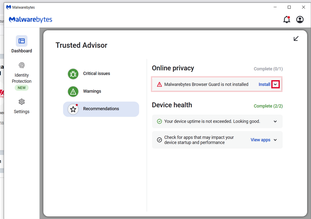Expand the Check for apps row chevron
The image size is (311, 219).
275,140
